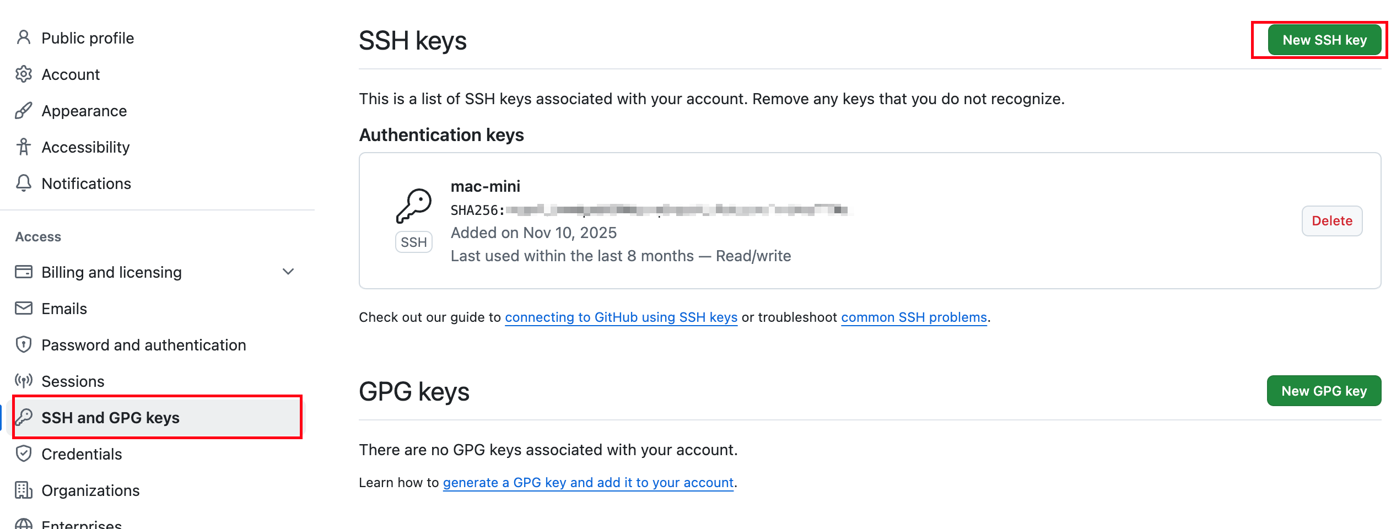Click the Account gear icon
The width and height of the screenshot is (1391, 529).
24,74
